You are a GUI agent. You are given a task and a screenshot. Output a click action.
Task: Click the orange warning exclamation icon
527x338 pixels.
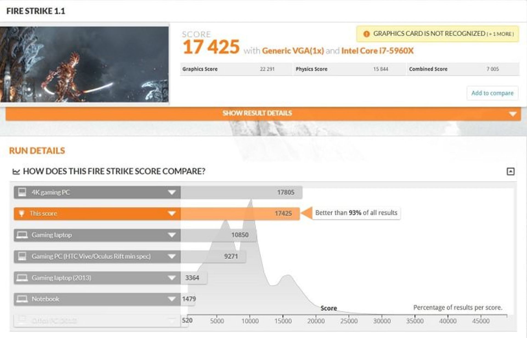pyautogui.click(x=366, y=34)
